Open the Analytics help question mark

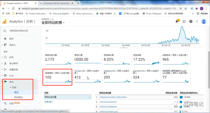191,21
